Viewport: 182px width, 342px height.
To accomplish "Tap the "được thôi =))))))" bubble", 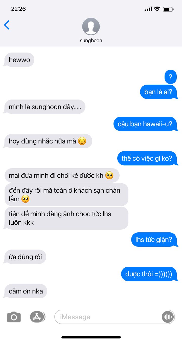I will point(149,274).
